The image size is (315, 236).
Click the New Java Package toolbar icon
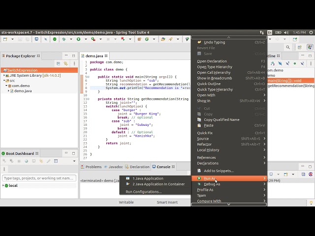pos(139,39)
